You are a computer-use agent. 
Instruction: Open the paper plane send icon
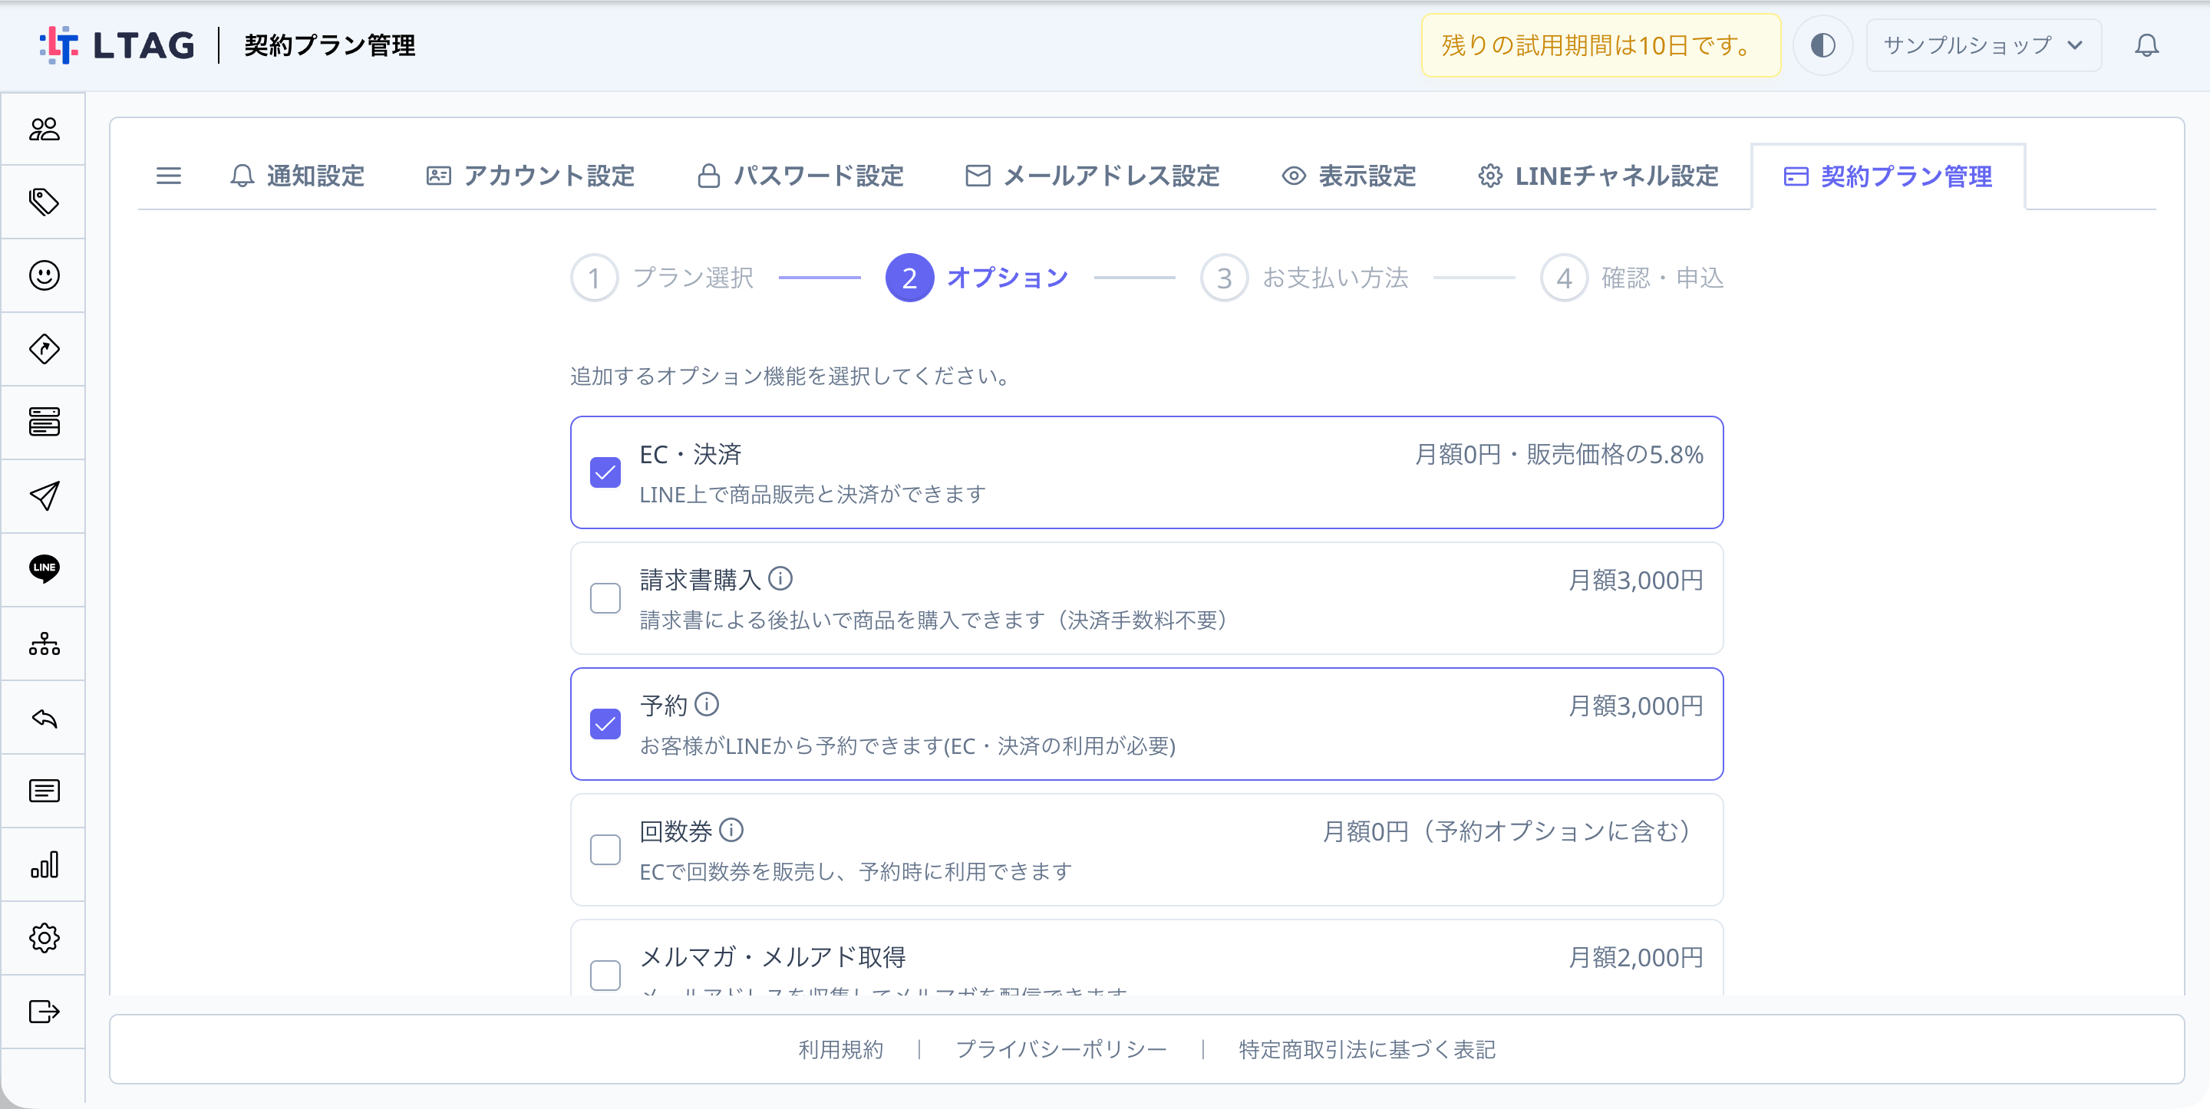tap(44, 495)
